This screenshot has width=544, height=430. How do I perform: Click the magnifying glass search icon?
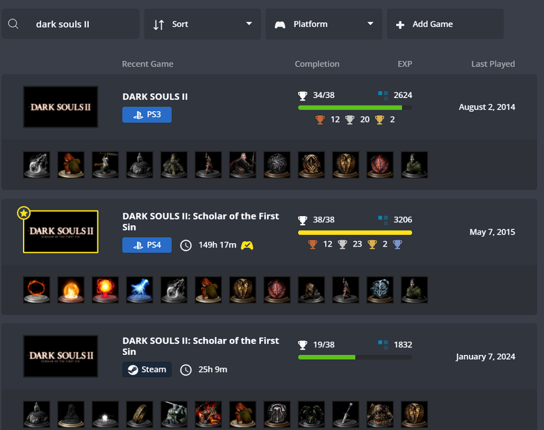[13, 24]
